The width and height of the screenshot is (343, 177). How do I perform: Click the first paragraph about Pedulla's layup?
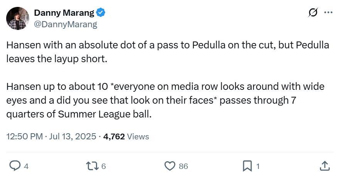pos(168,51)
